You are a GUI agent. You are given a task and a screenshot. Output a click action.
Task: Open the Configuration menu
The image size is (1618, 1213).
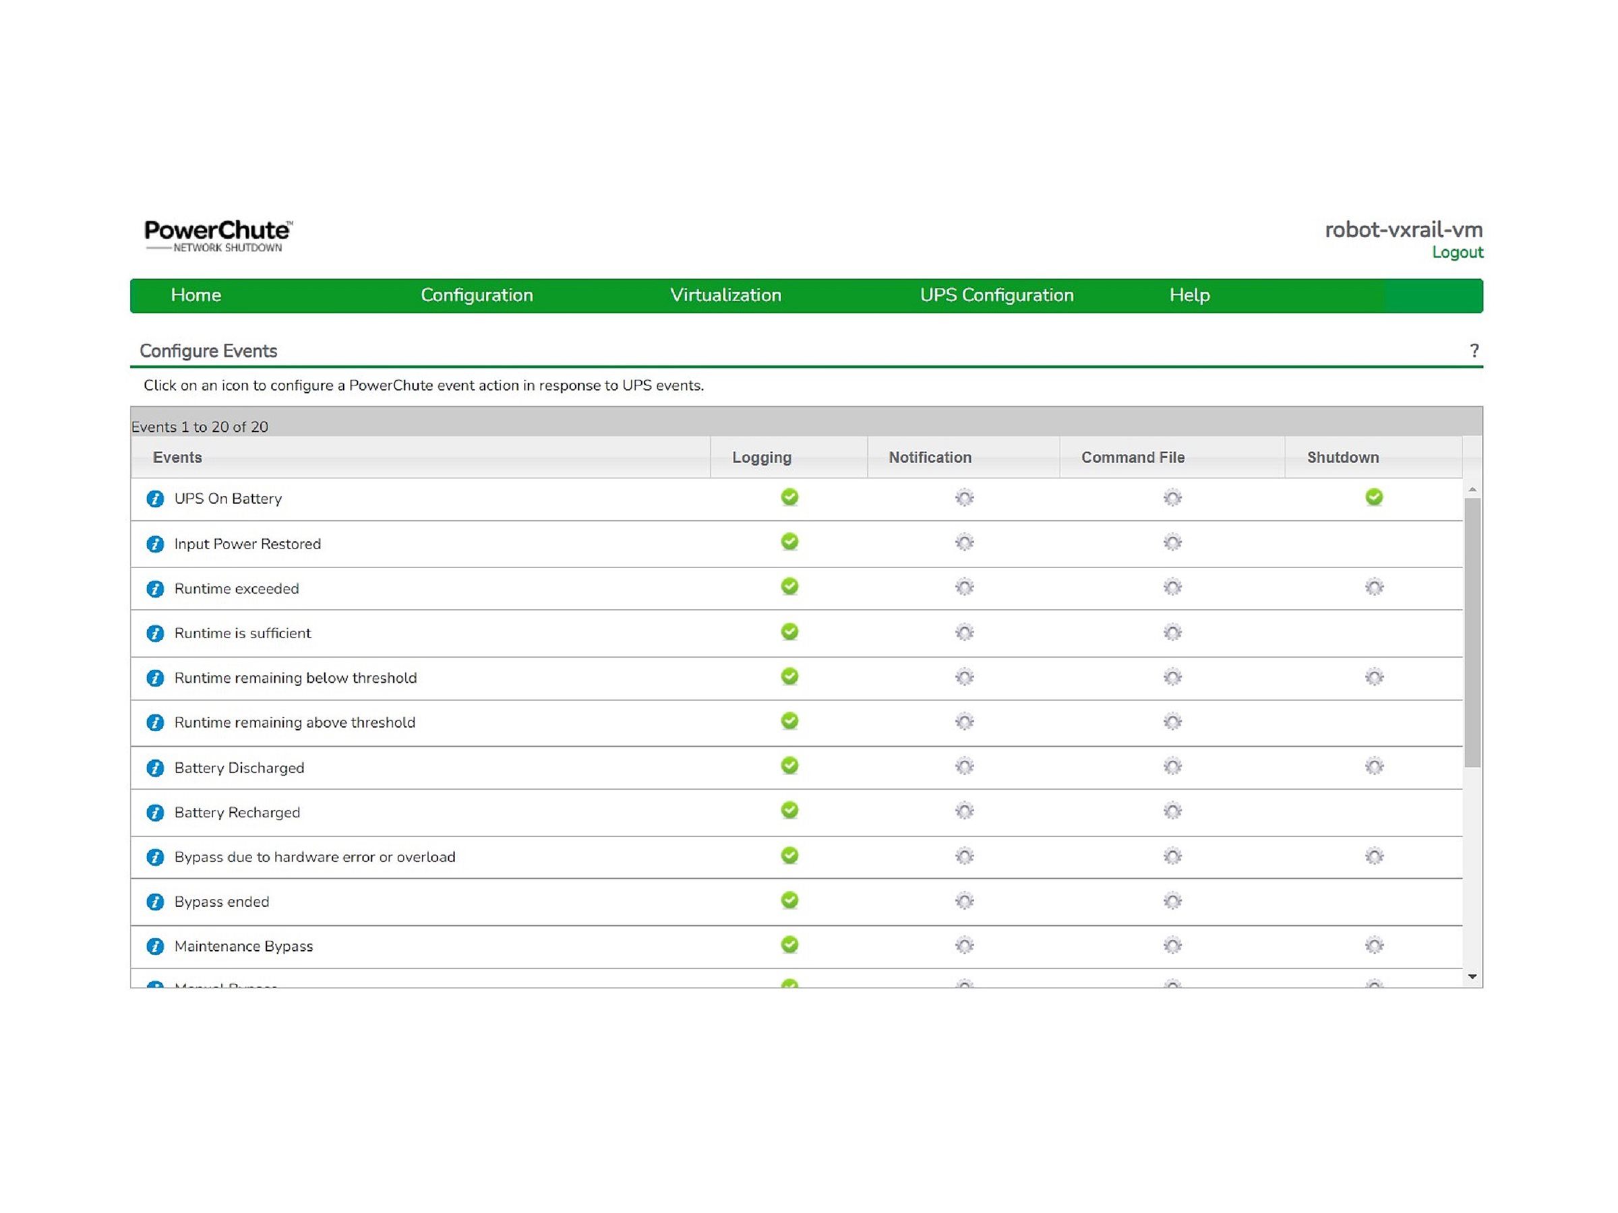point(476,295)
